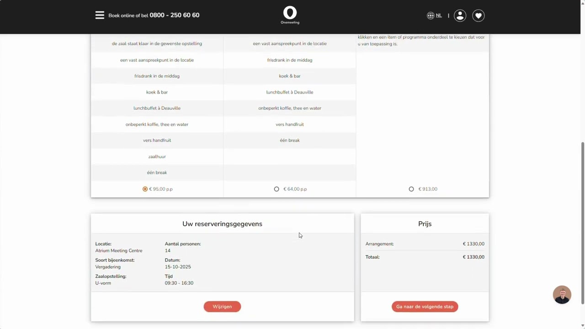This screenshot has height=329, width=585.
Task: Select the € 95,00 p.p radio option
Action: pos(145,189)
